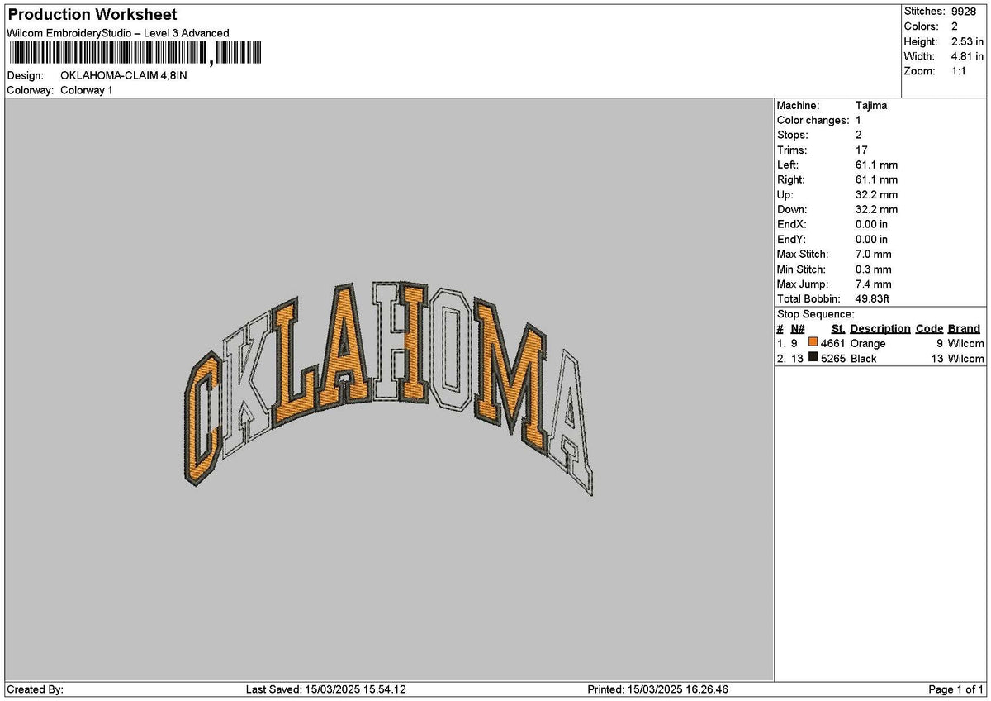The height and width of the screenshot is (701, 991).
Task: Click the 'Description' column header
Action: point(880,329)
